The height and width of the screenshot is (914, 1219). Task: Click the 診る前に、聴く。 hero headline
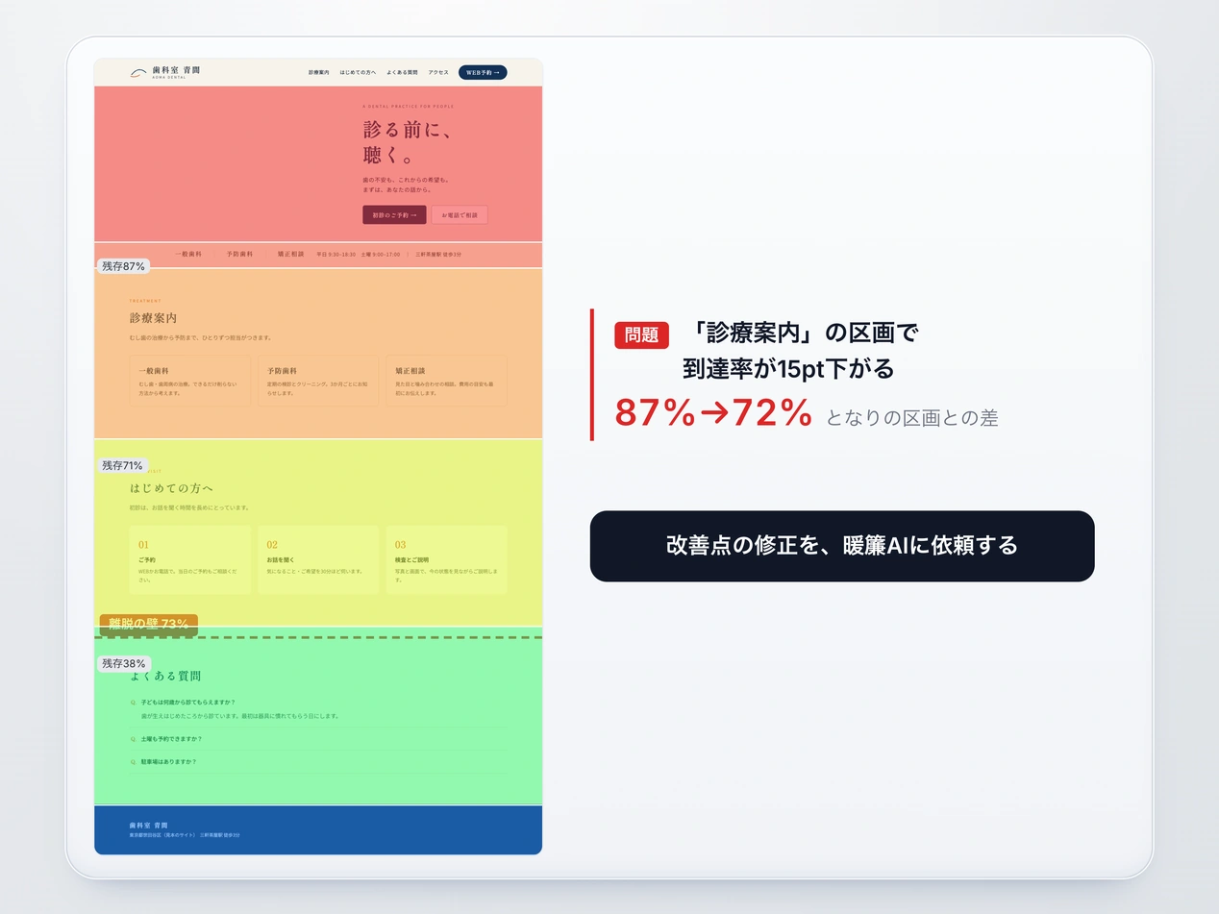407,142
